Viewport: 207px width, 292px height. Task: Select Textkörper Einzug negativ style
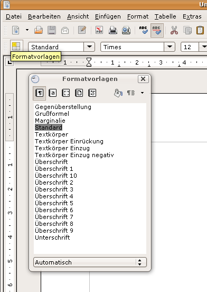tap(74, 155)
